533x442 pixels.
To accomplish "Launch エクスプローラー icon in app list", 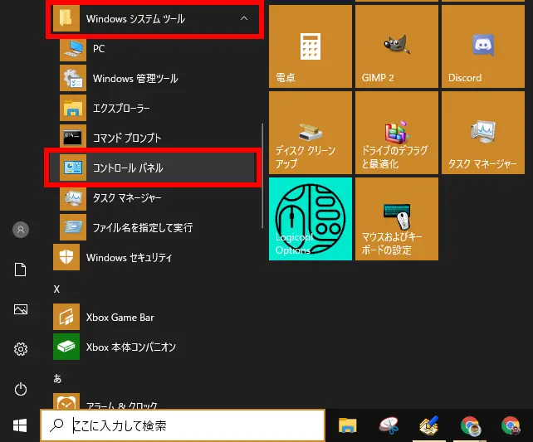I will coord(73,108).
